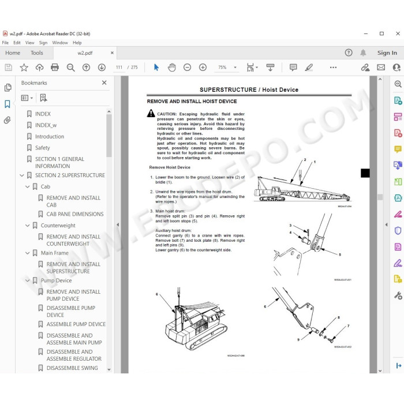Open the Sign menu
This screenshot has width=404, height=404.
(43, 43)
